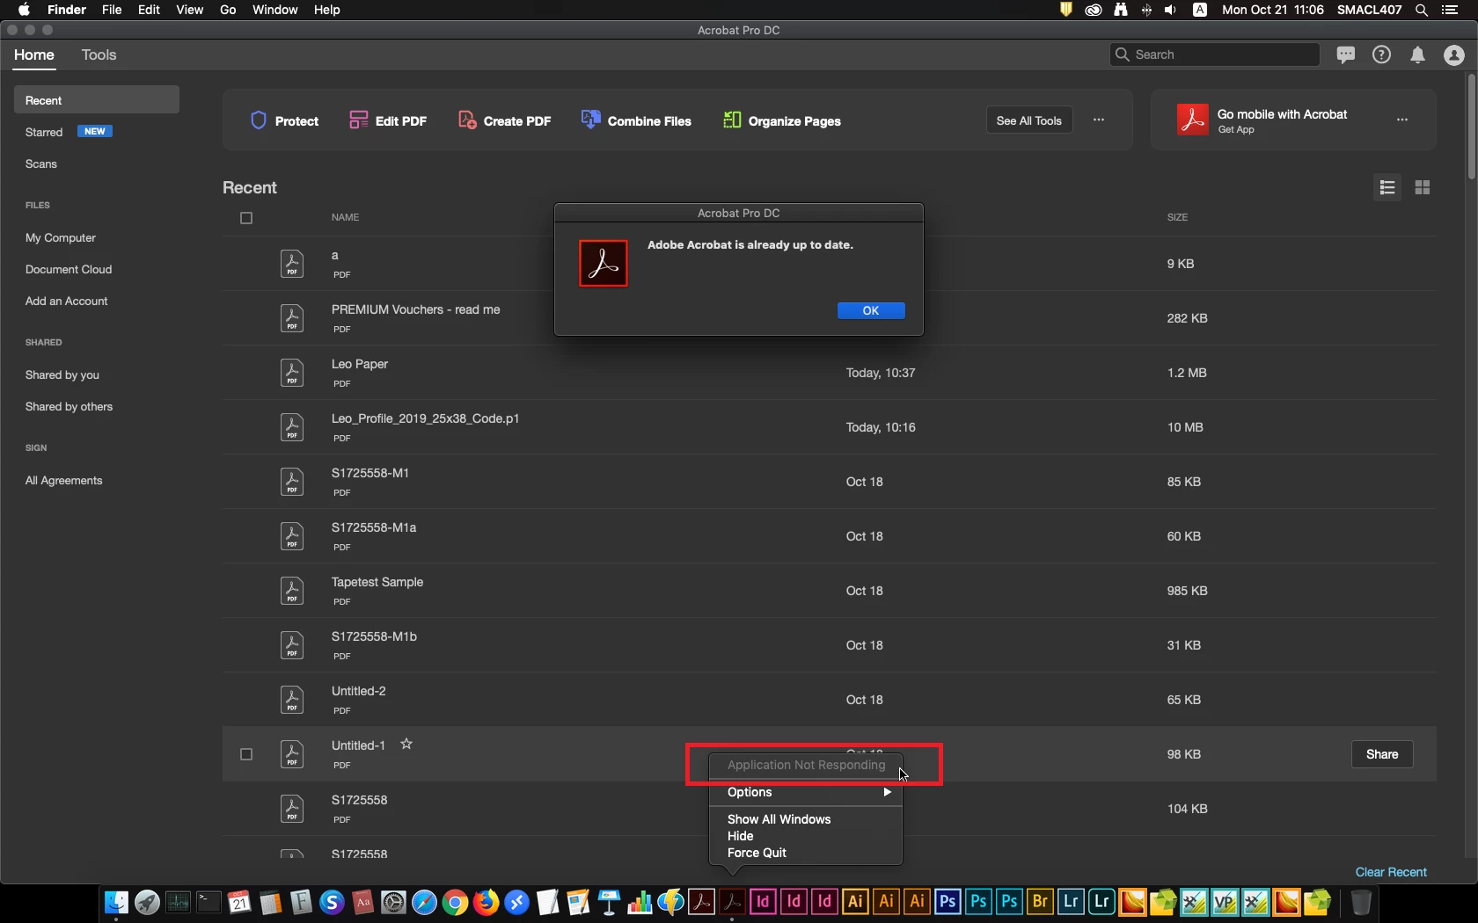Expand the Options submenu in the Dock menu
1478x923 pixels.
tap(806, 792)
